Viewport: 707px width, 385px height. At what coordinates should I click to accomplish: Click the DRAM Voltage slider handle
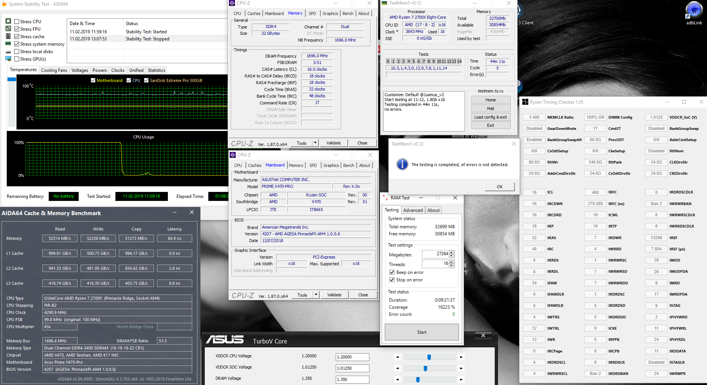tap(418, 380)
